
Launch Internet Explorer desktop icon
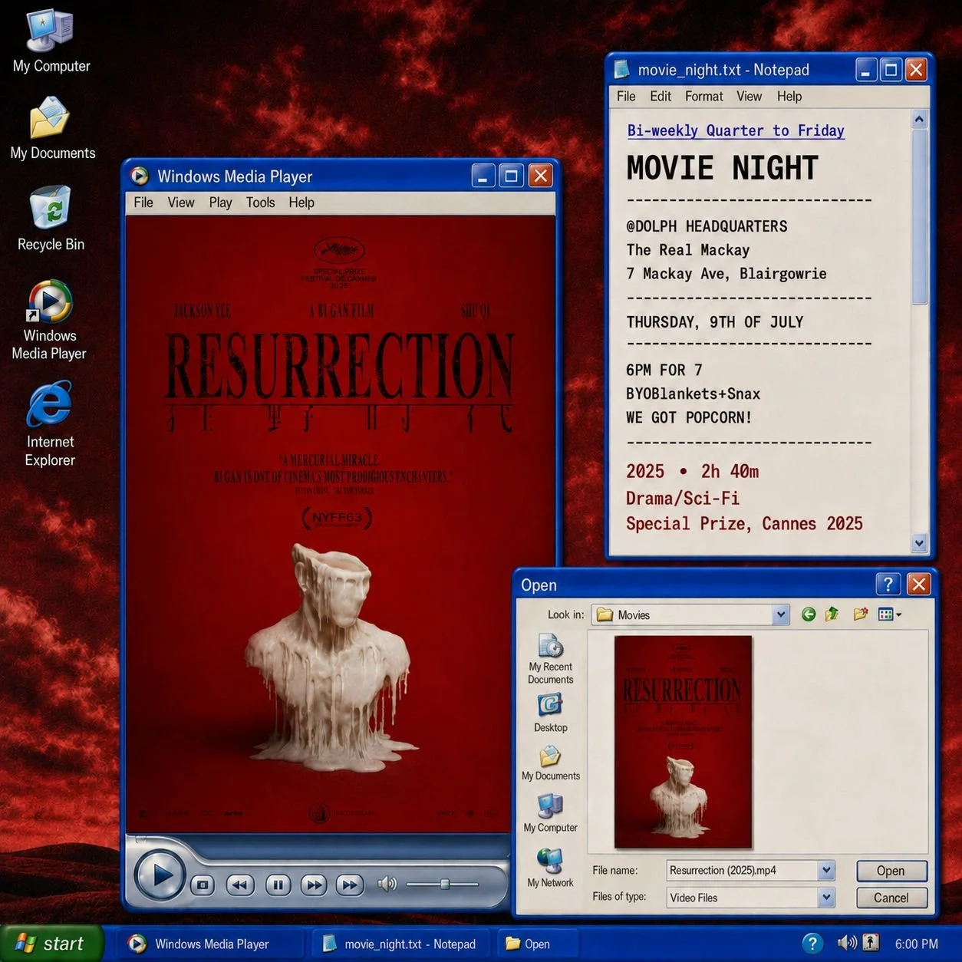50,424
